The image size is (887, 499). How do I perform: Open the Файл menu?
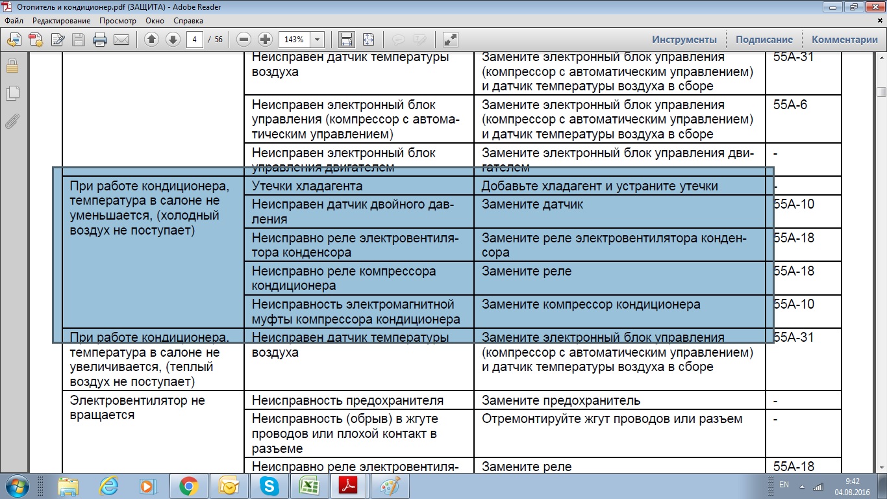[13, 21]
